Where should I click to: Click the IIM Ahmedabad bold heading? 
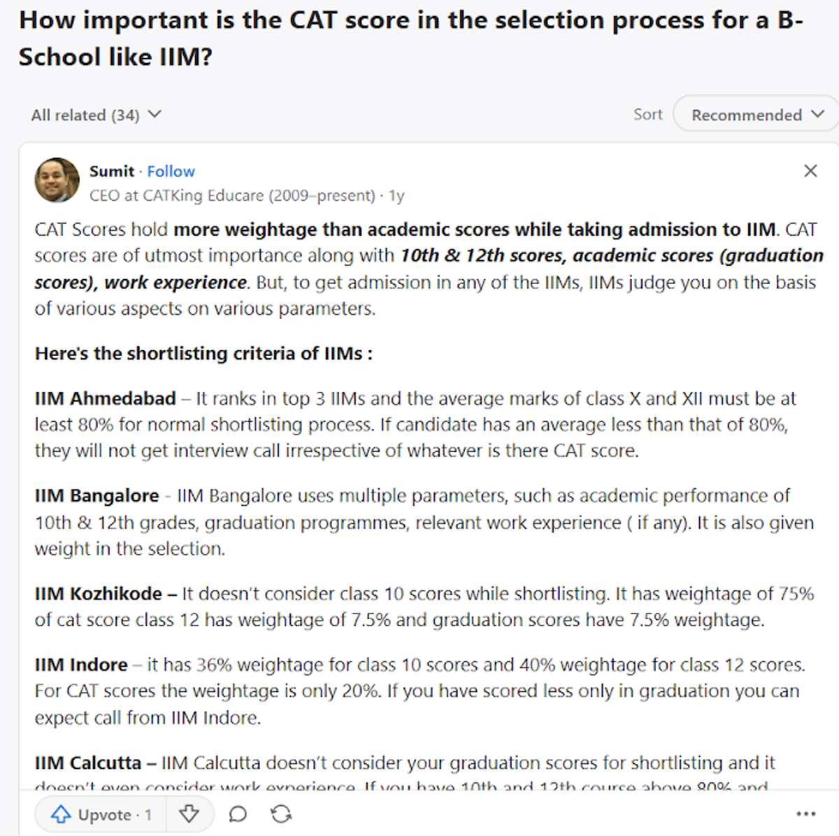tap(105, 399)
